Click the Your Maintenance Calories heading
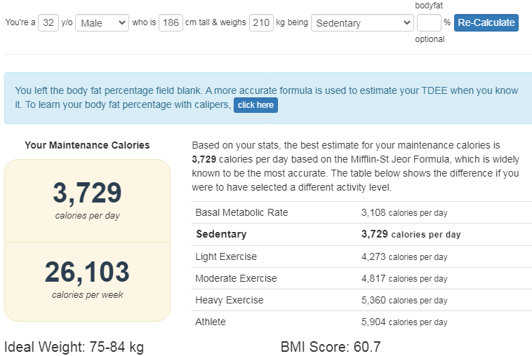Viewport: 532px width, 356px height. 87,145
